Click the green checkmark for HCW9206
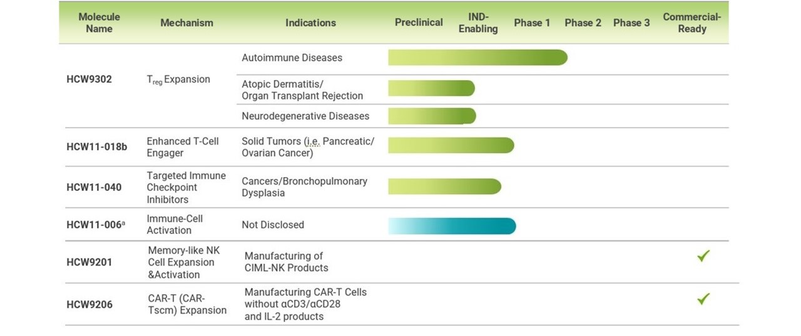 click(x=703, y=299)
